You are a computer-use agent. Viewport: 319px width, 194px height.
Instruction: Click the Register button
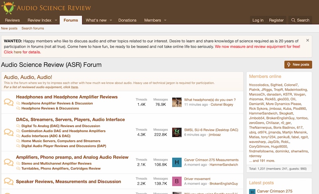pyautogui.click(x=276, y=20)
